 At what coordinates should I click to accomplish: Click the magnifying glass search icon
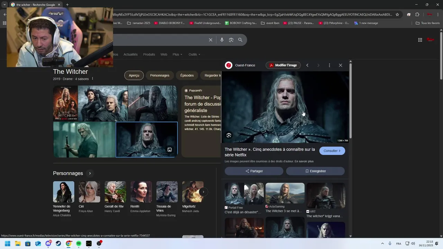240,40
